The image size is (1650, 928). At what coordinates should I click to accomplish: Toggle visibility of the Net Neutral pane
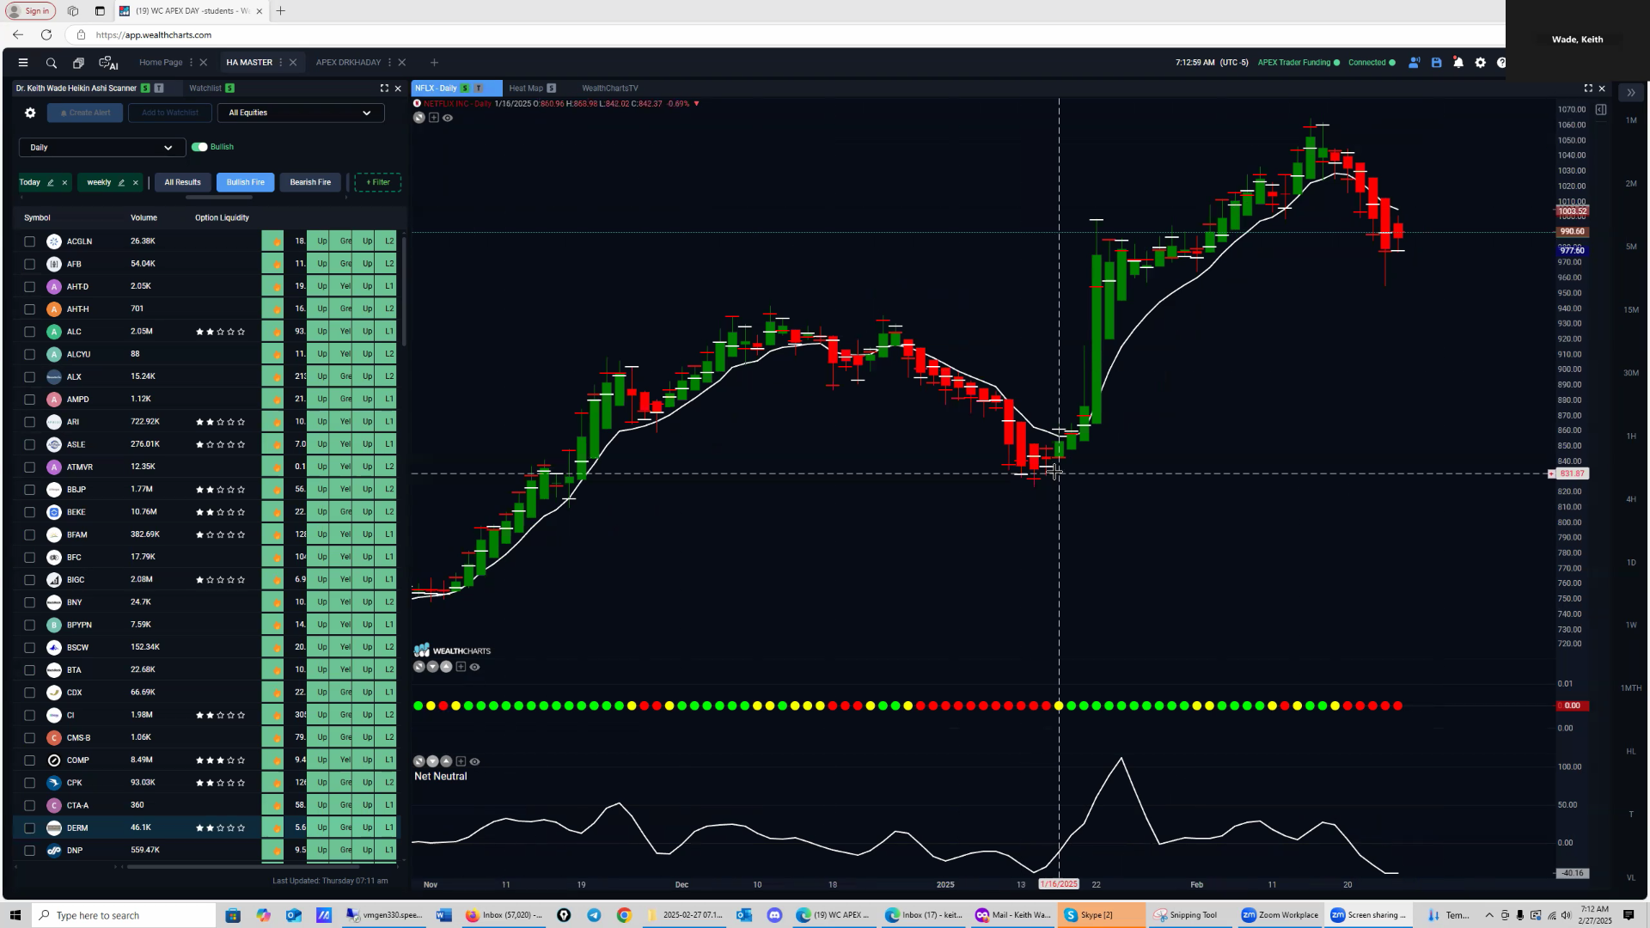[474, 762]
